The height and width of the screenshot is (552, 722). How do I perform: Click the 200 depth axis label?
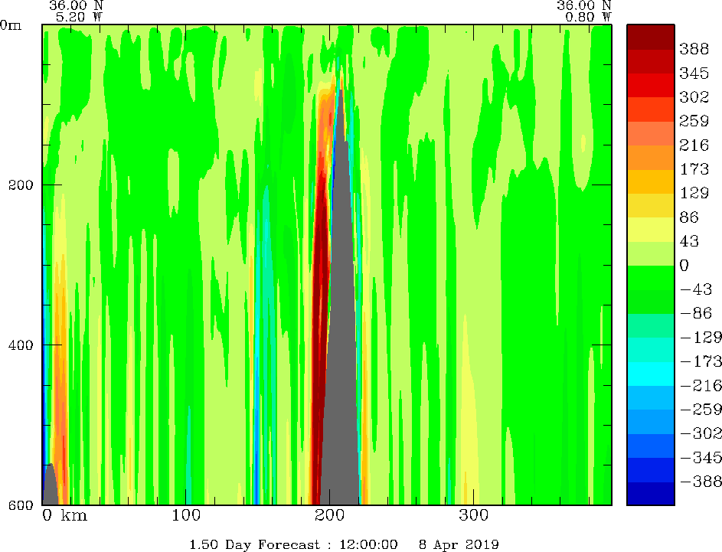point(21,185)
